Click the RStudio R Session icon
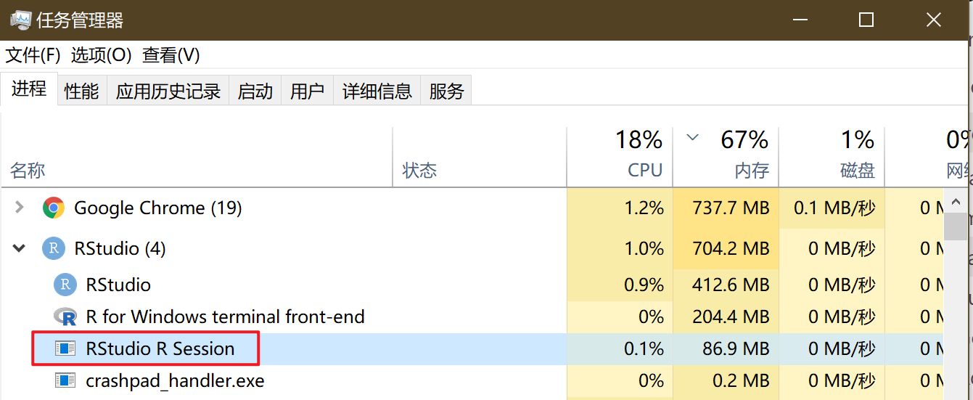Image resolution: width=973 pixels, height=400 pixels. pyautogui.click(x=65, y=348)
